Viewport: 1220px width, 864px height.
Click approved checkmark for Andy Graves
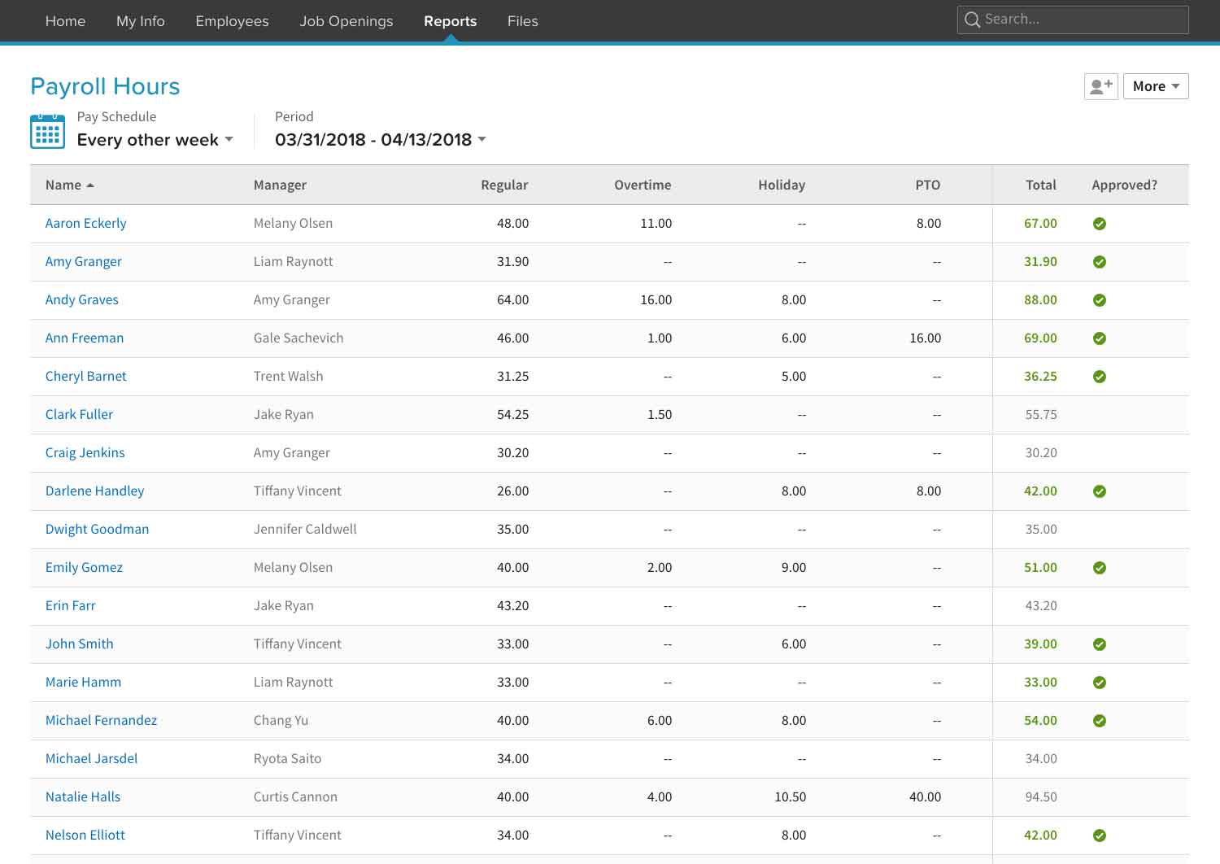[x=1100, y=300]
